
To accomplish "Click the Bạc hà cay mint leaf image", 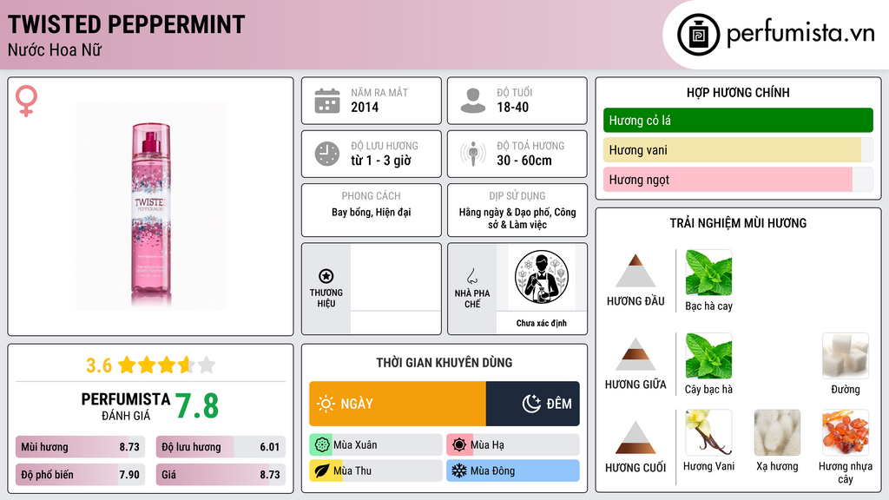I will (708, 273).
